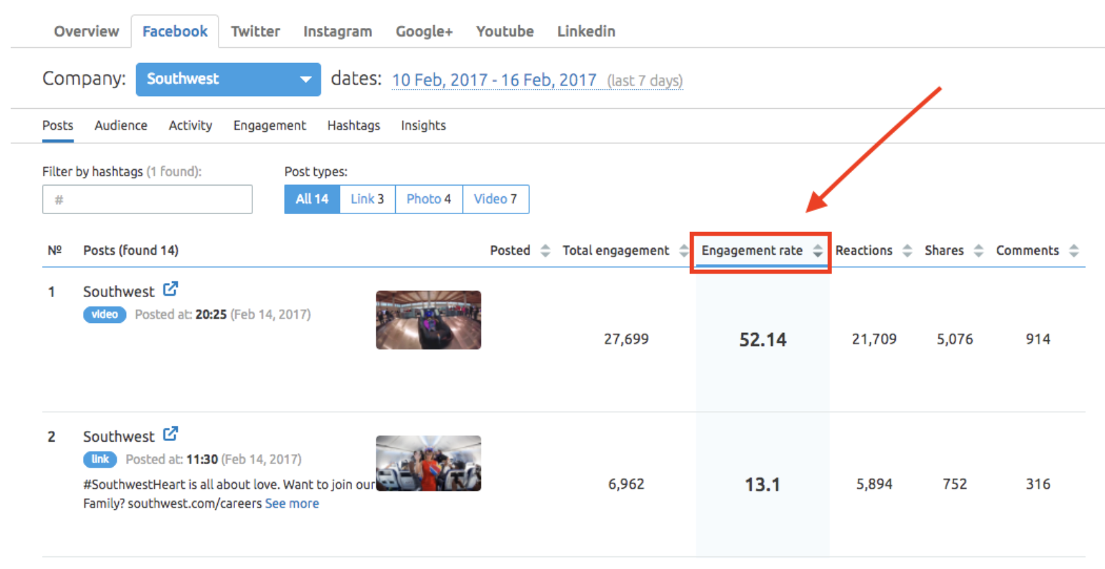Switch to the Youtube tab
1105x569 pixels.
click(505, 31)
